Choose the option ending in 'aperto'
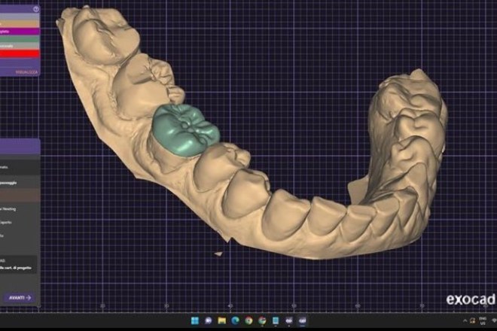Screen dimensions: 497x331 (x=6, y=223)
